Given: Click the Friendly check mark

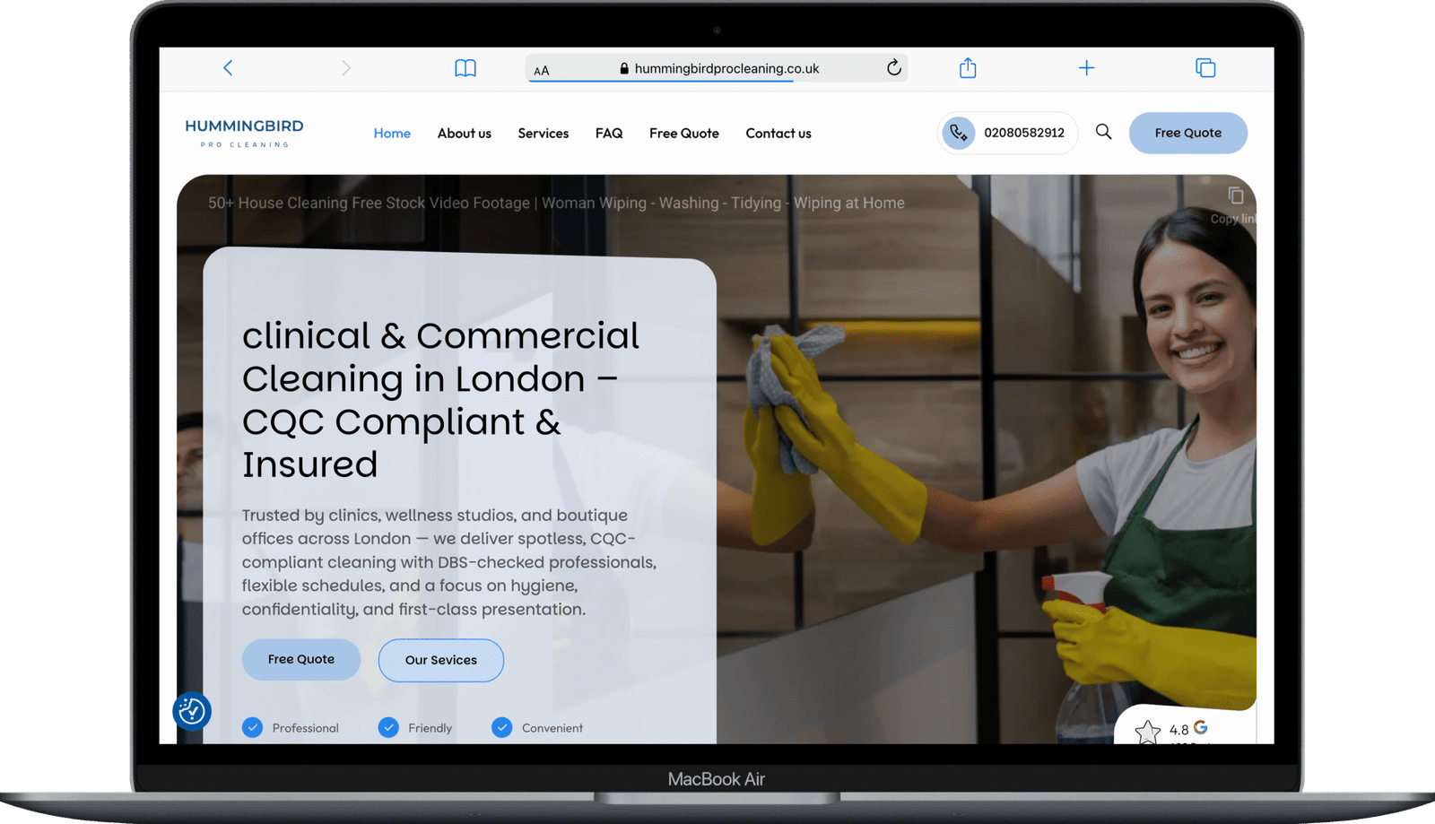Looking at the screenshot, I should point(388,727).
